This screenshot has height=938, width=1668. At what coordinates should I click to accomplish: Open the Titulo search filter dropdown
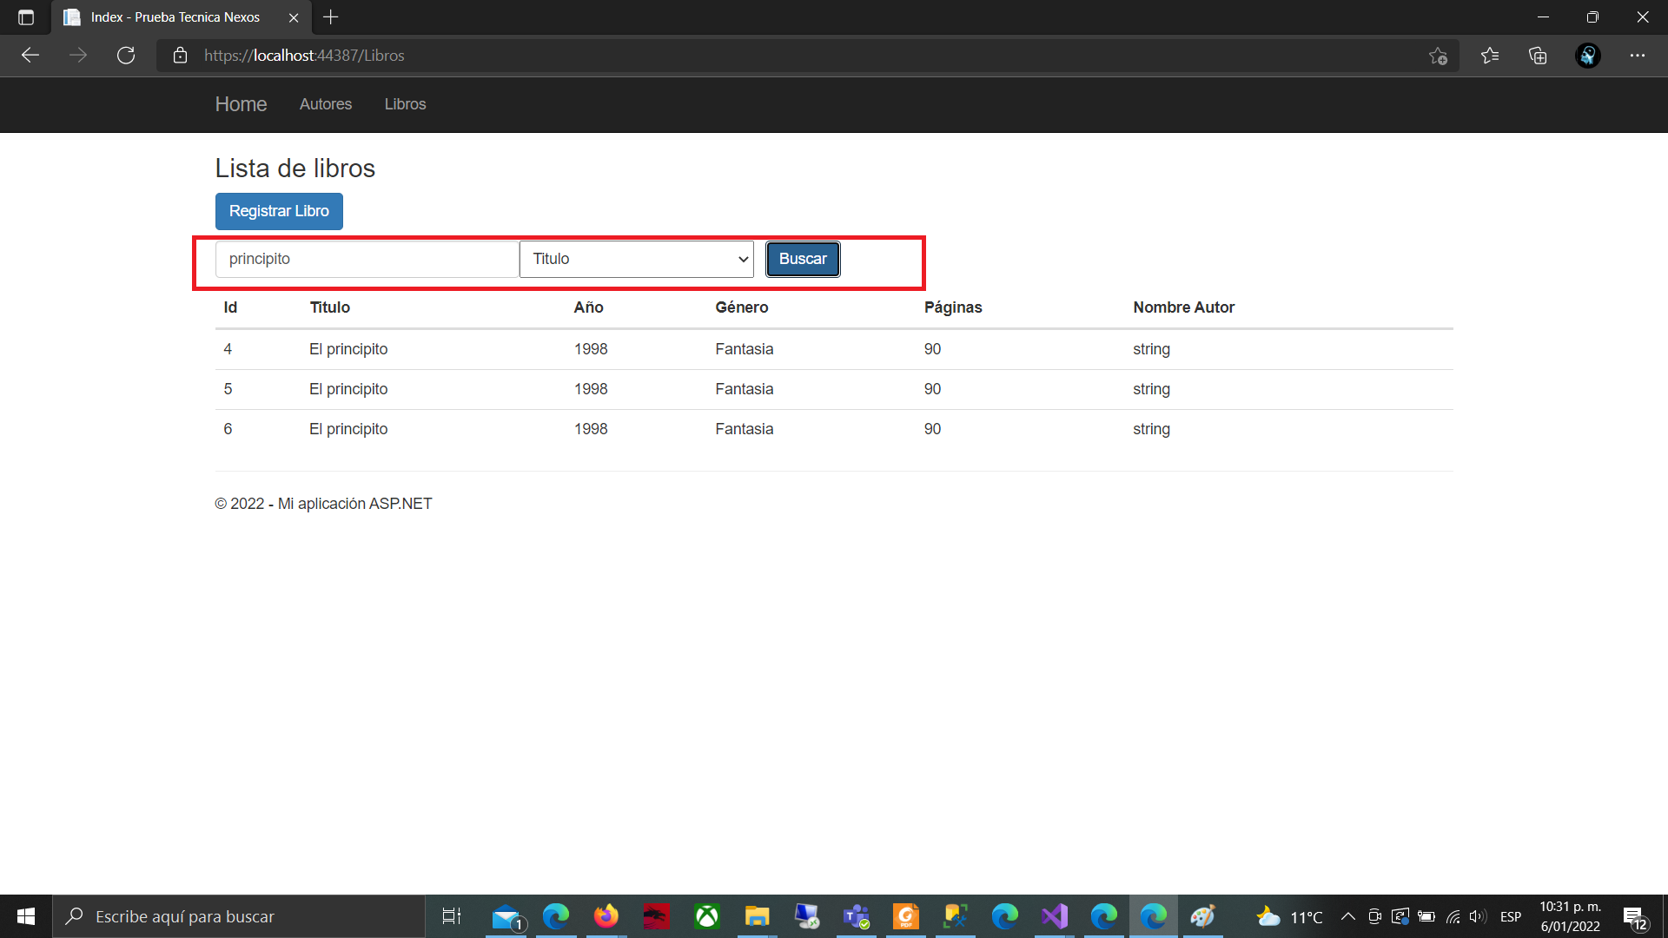(636, 258)
